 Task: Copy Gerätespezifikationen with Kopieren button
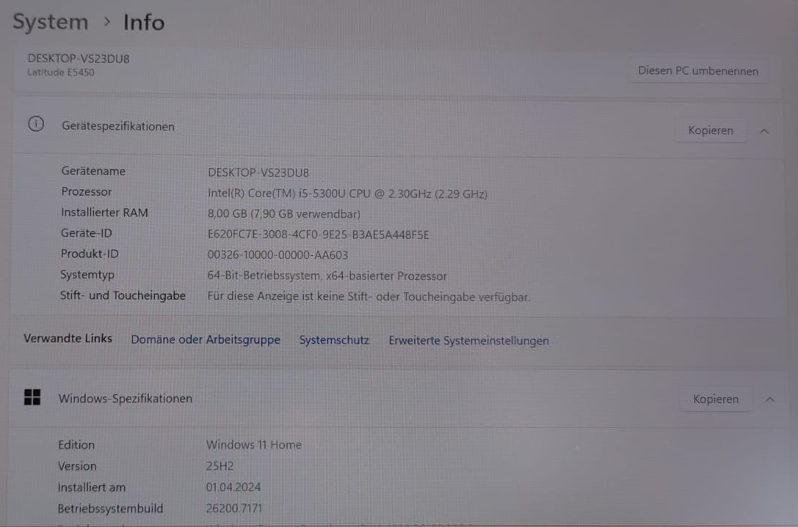tap(711, 130)
